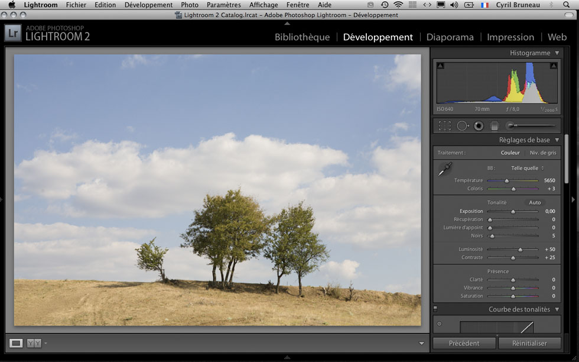Click the Exposition value 0,00
The width and height of the screenshot is (579, 362).
click(x=550, y=211)
